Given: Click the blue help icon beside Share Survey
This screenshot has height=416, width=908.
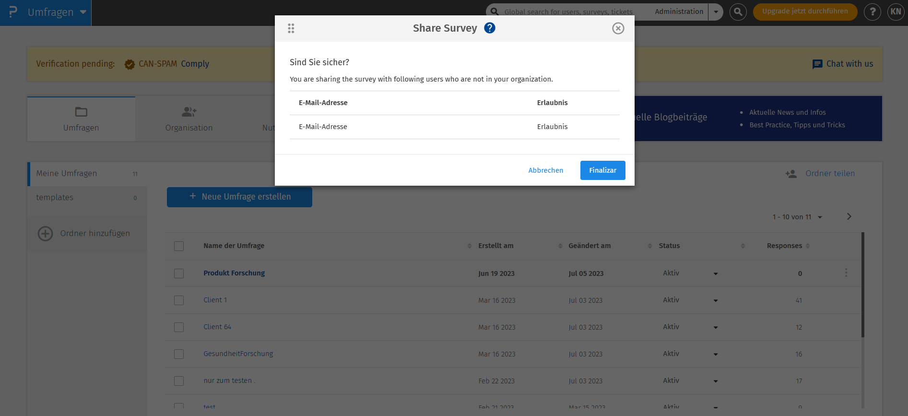Looking at the screenshot, I should pyautogui.click(x=490, y=28).
